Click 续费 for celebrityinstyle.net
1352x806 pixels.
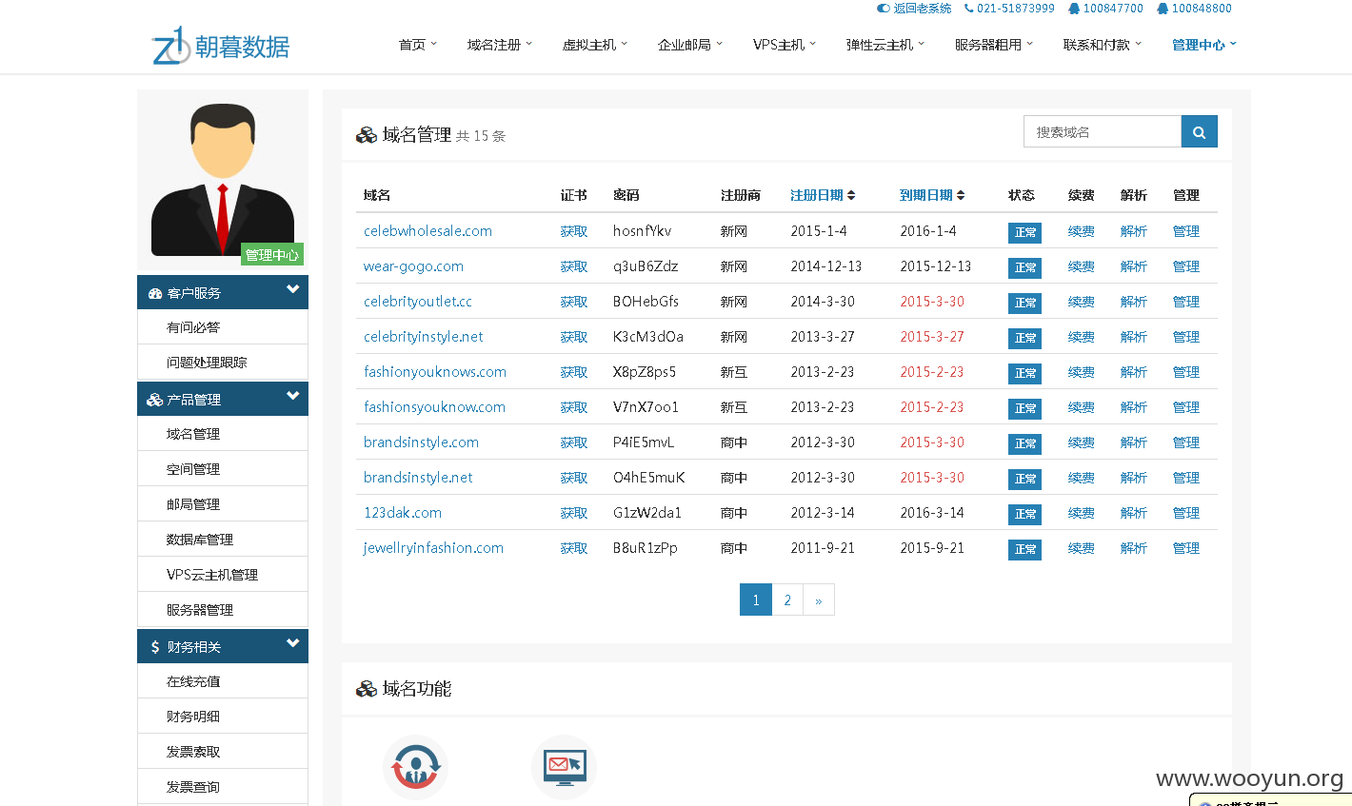[x=1082, y=337]
